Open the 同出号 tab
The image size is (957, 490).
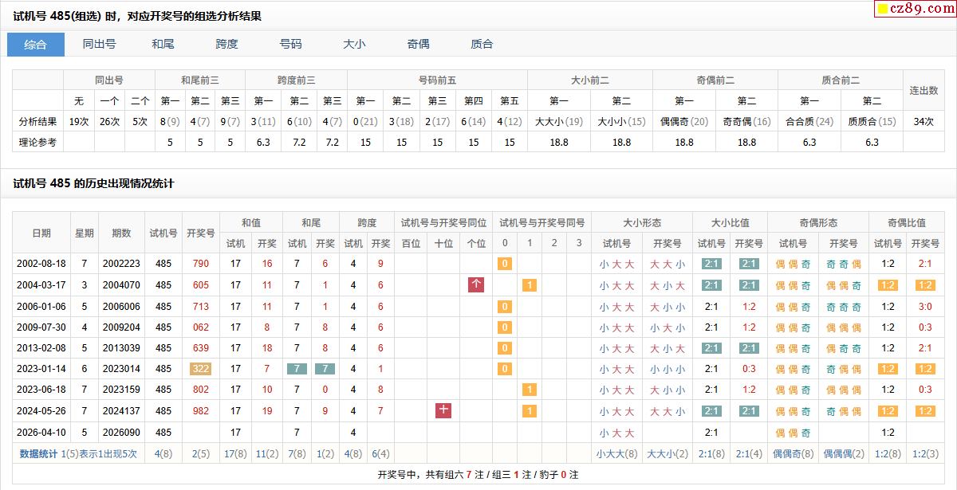(x=100, y=45)
